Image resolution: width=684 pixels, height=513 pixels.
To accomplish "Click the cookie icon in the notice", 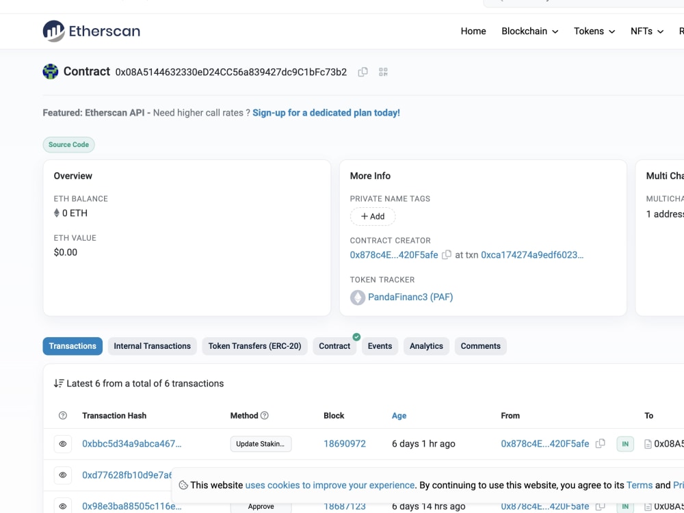I will [x=183, y=485].
